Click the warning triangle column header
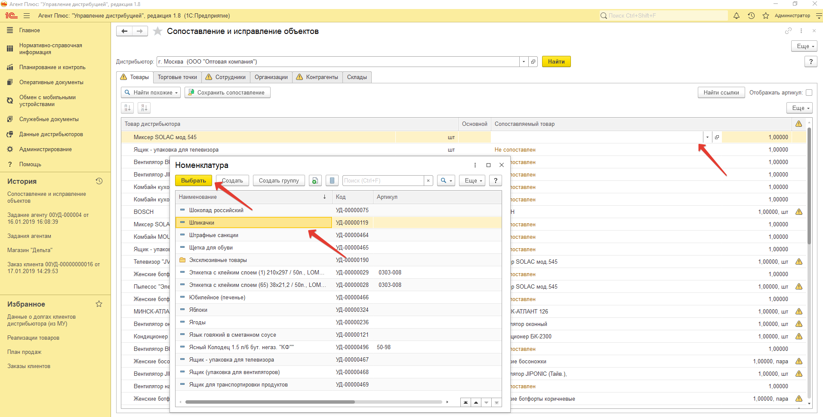The width and height of the screenshot is (823, 417). tap(799, 124)
